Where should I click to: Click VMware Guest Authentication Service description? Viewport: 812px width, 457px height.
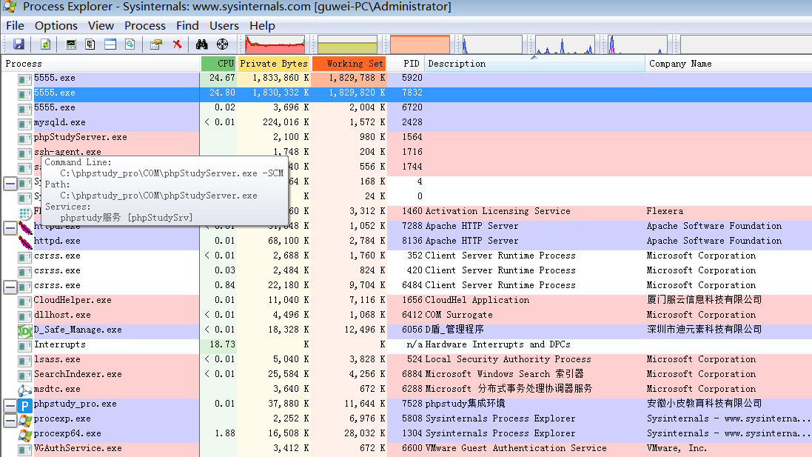(x=516, y=448)
